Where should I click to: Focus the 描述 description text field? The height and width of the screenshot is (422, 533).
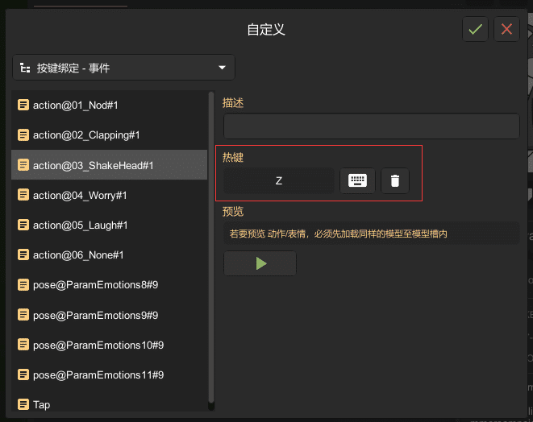click(x=371, y=126)
